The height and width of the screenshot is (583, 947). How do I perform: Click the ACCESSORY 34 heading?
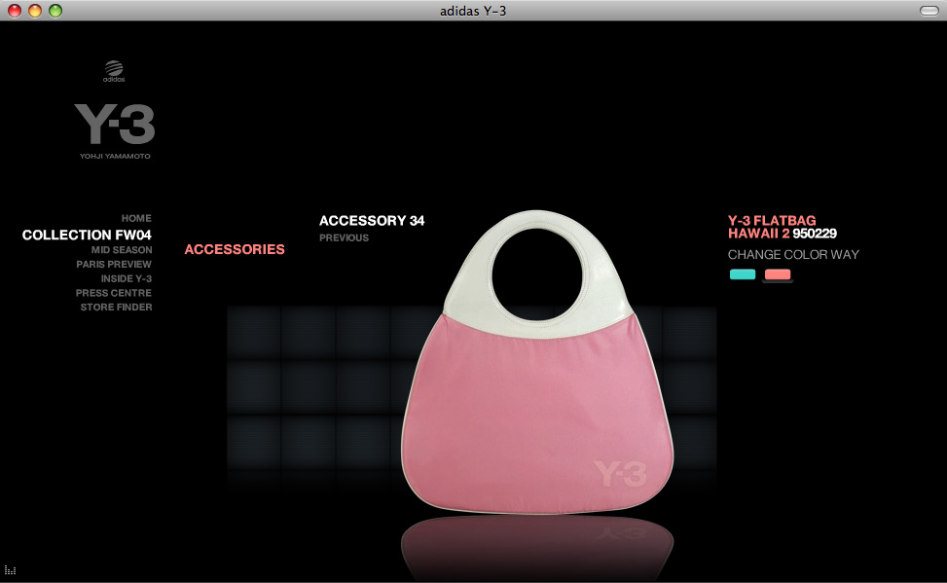(x=372, y=221)
